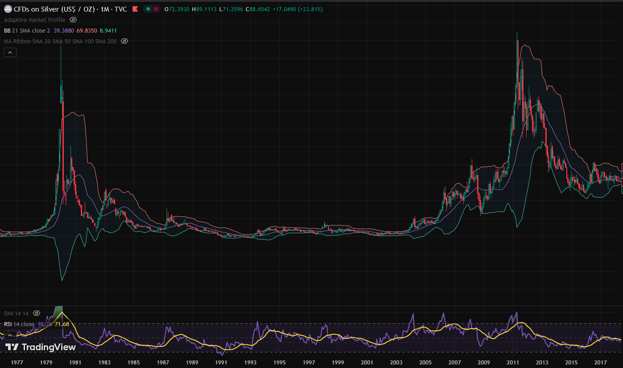This screenshot has width=623, height=368.
Task: Click the 1989 label on time axis
Action: 192,362
